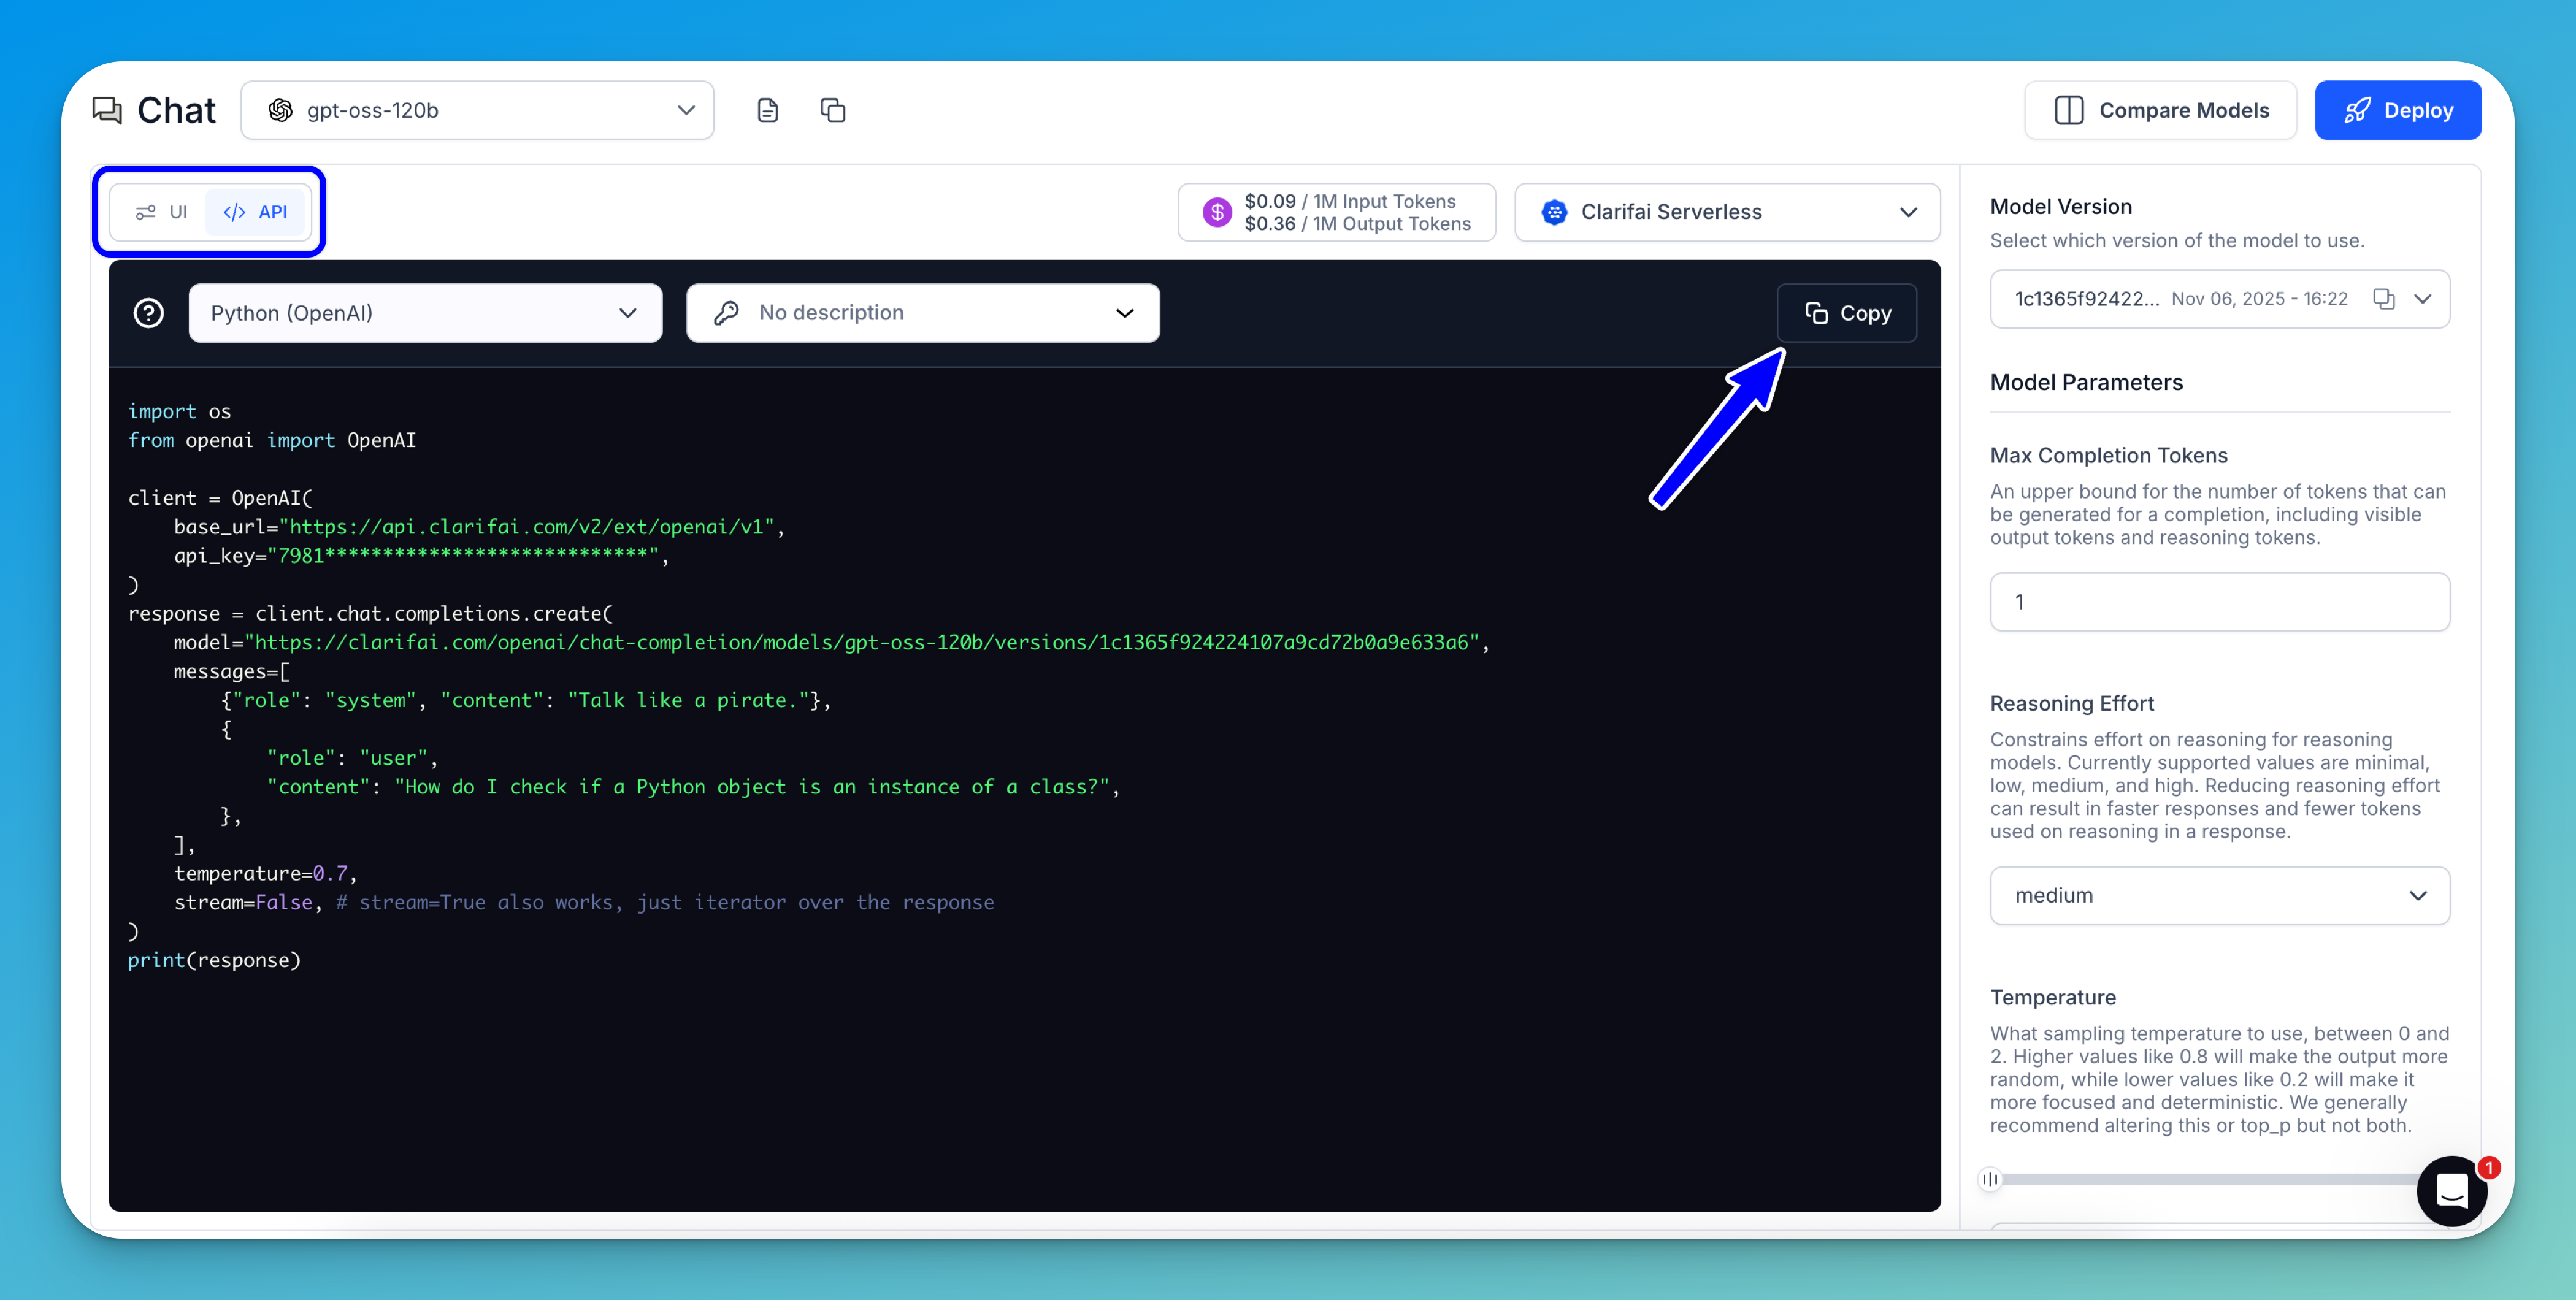
Task: Click the key icon in API key selector
Action: (727, 313)
